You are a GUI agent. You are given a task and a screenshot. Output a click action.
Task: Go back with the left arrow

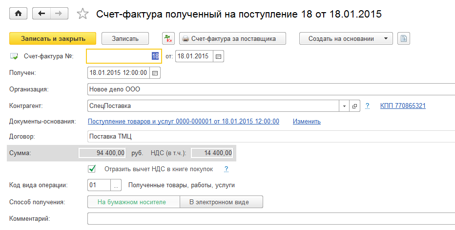coord(41,14)
